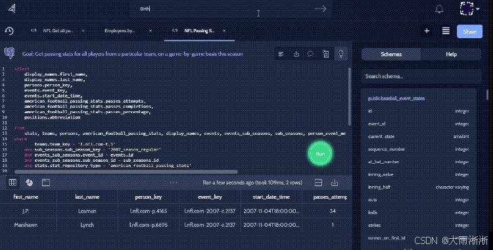Screen dimensions: 493x250
Task: Click the person_key column header
Action: (149, 197)
